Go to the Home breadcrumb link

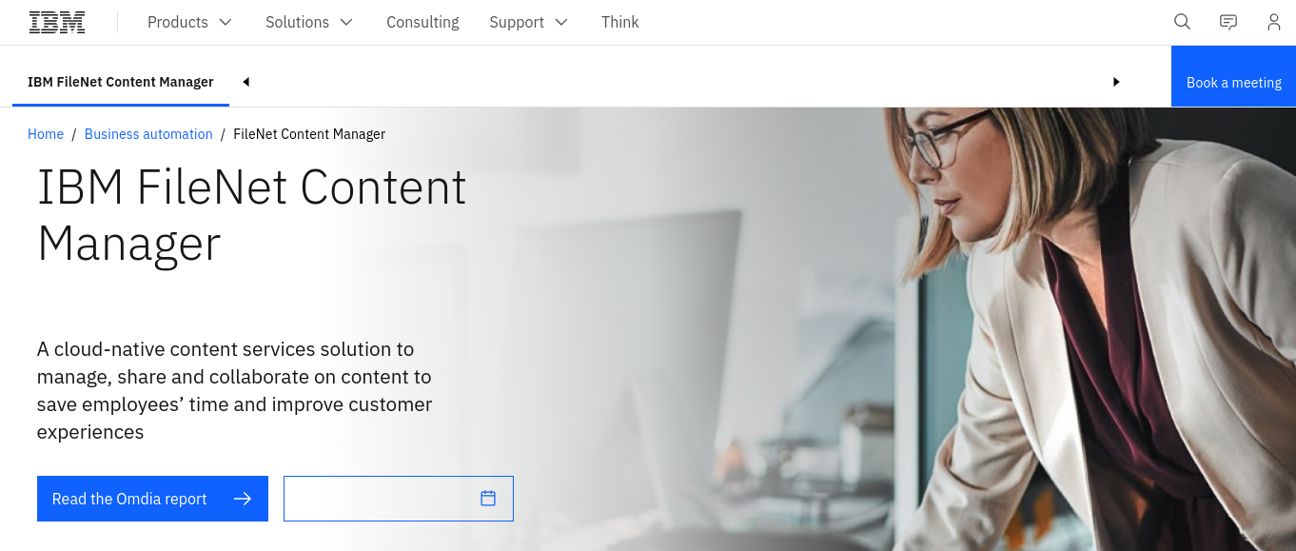tap(46, 134)
